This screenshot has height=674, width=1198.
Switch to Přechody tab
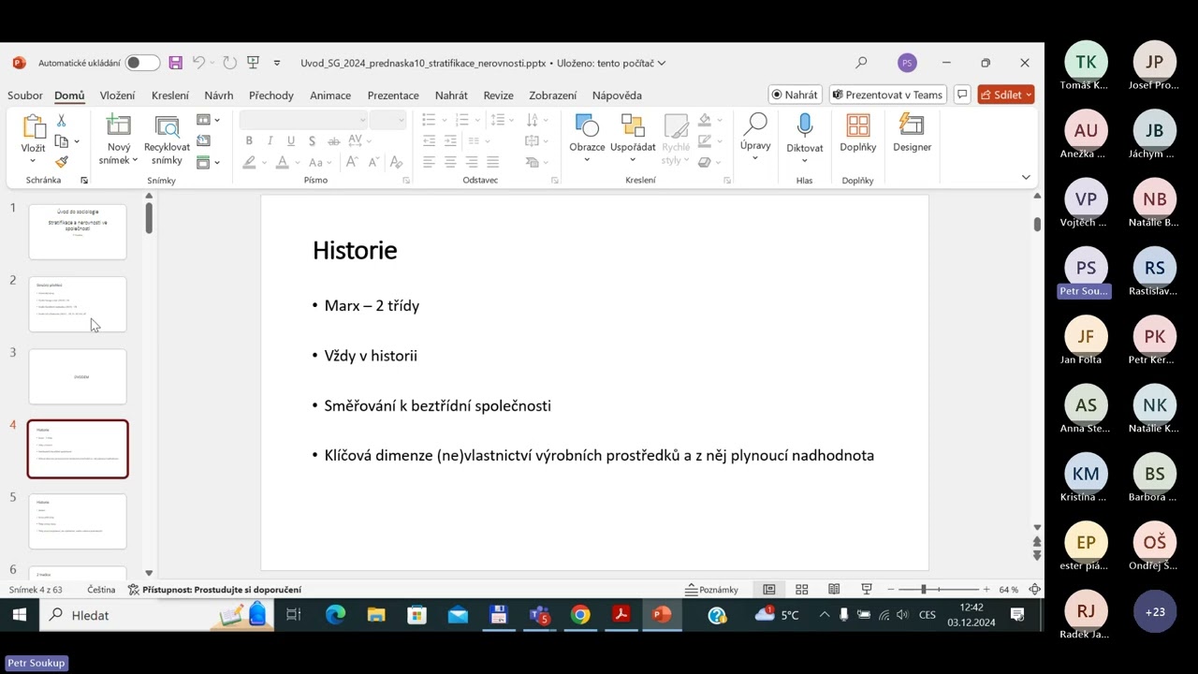(x=271, y=95)
